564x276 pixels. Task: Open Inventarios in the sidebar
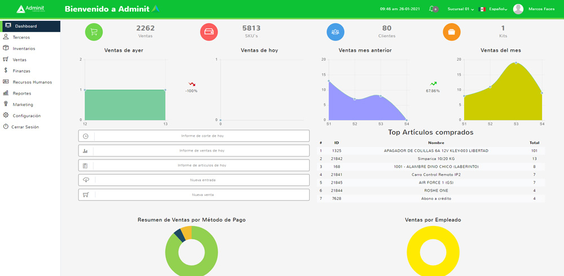click(24, 48)
